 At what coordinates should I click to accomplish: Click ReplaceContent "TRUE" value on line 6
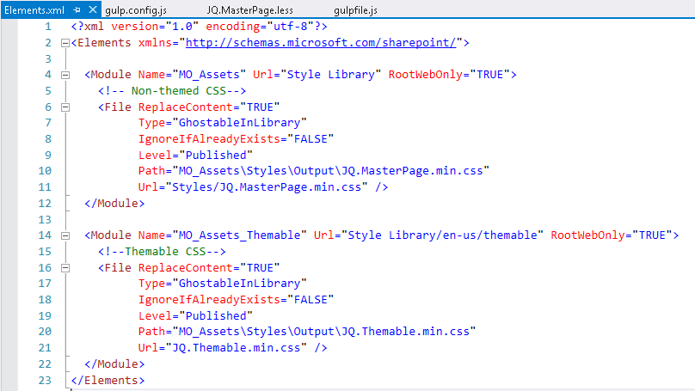tap(260, 107)
